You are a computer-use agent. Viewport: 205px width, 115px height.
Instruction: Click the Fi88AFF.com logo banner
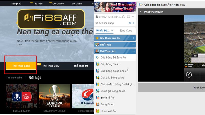(51, 19)
